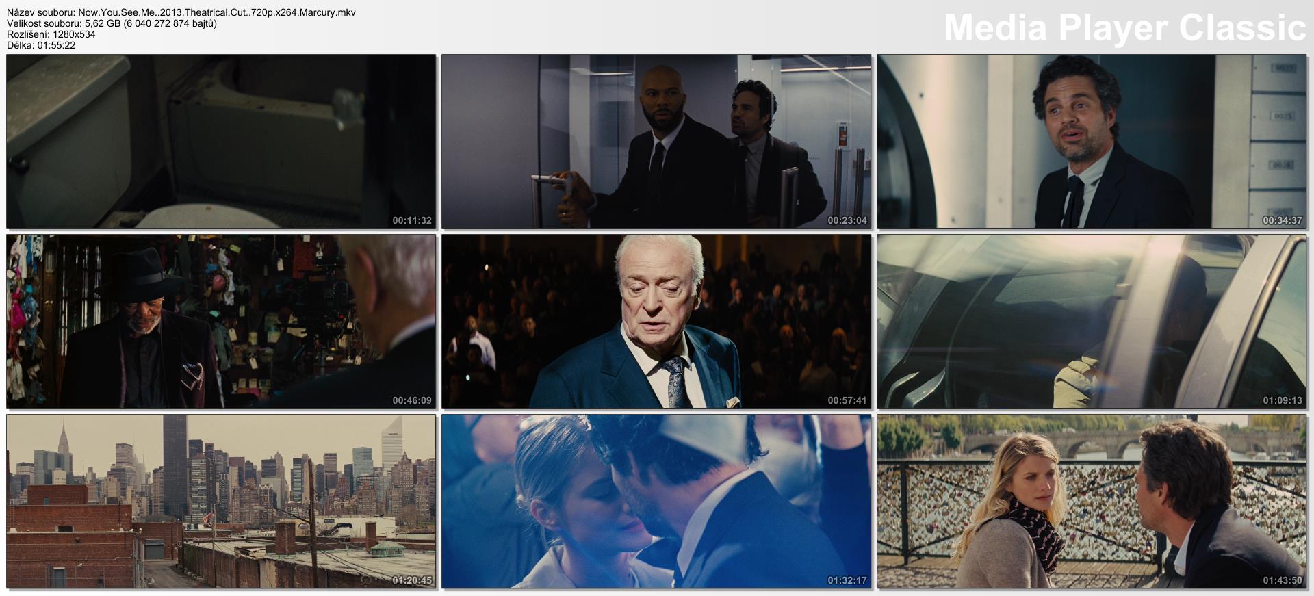Click the city skyline thumbnail

point(221,501)
